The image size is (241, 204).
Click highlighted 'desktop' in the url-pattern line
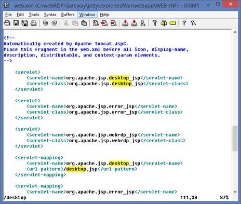[76, 169]
